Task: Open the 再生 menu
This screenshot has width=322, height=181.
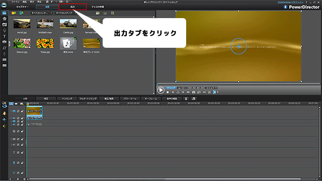Action: point(39,2)
